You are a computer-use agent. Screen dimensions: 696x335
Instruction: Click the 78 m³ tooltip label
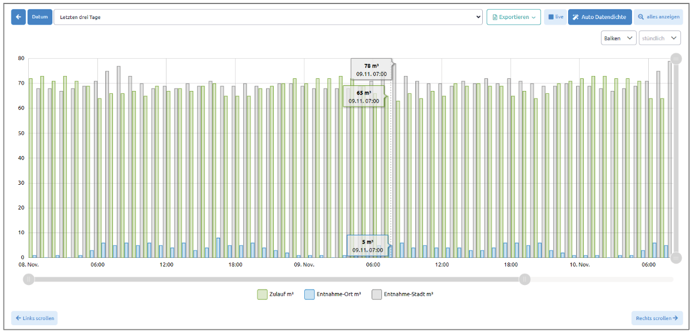click(x=371, y=70)
